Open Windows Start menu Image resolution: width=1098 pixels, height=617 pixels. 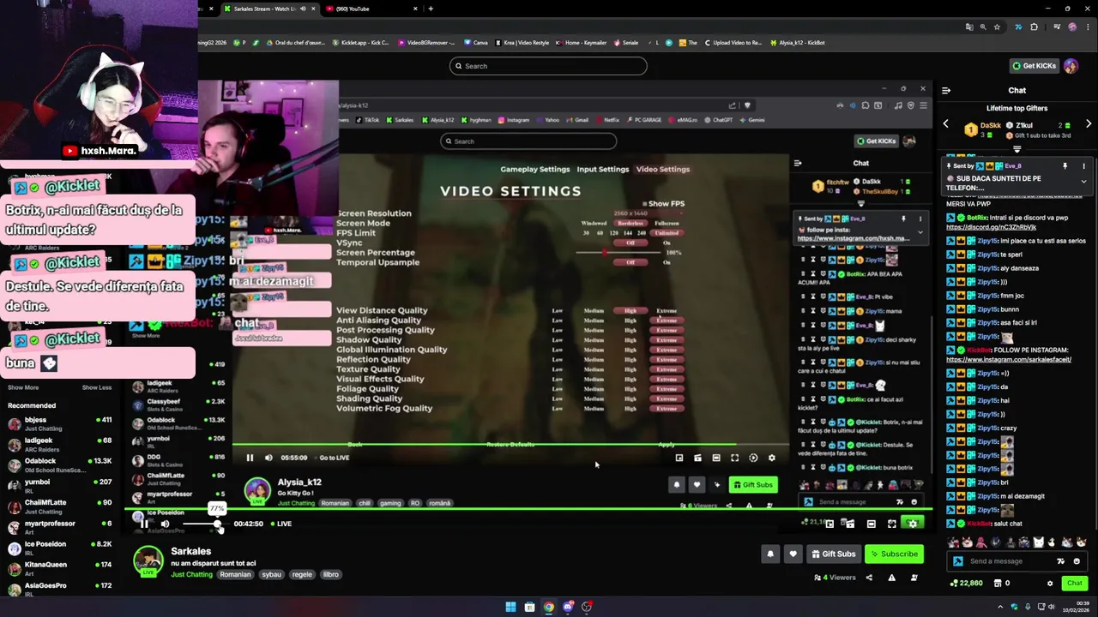pos(510,607)
